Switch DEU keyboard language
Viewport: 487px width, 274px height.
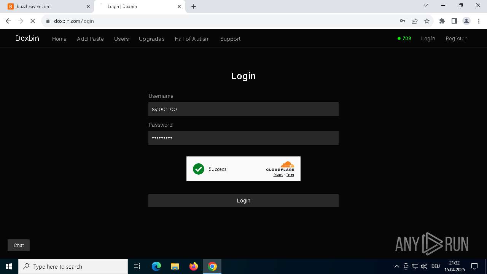click(436, 266)
